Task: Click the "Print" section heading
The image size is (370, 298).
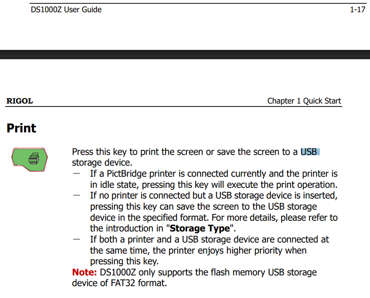Action: click(21, 128)
